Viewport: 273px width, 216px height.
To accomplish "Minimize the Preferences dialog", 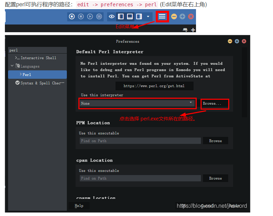I will pos(230,41).
